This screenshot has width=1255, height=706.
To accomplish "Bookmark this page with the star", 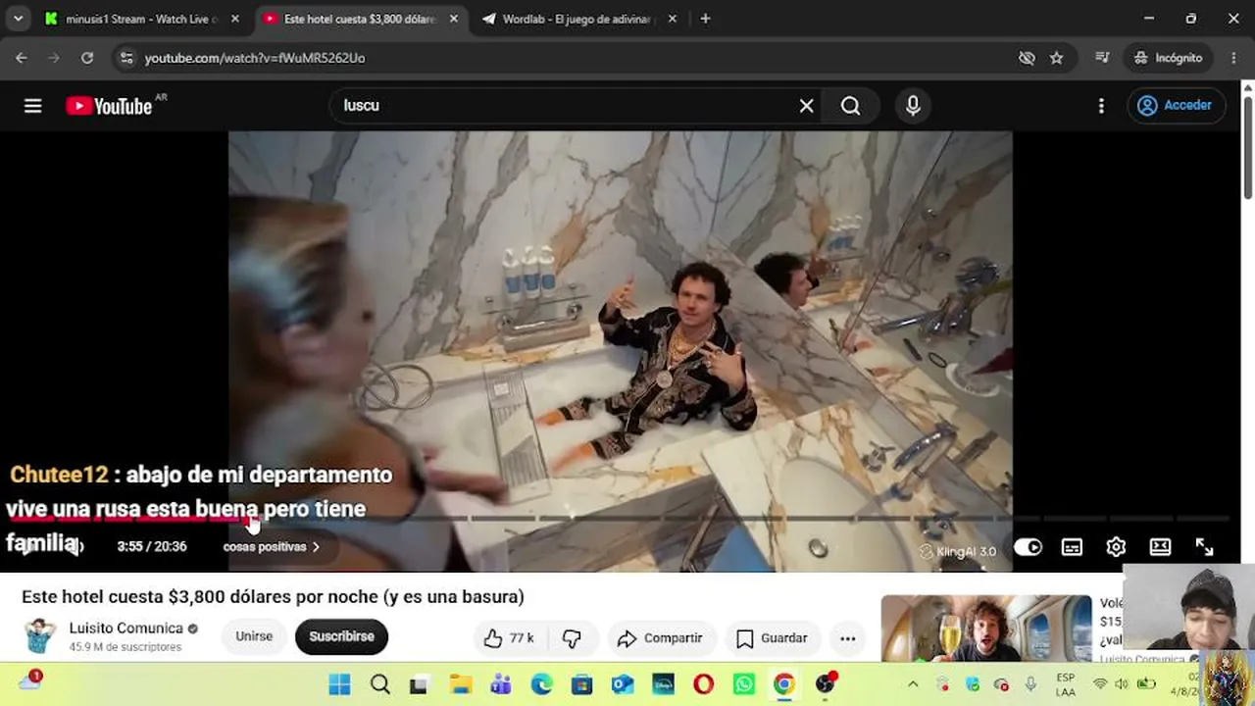I will [x=1056, y=58].
